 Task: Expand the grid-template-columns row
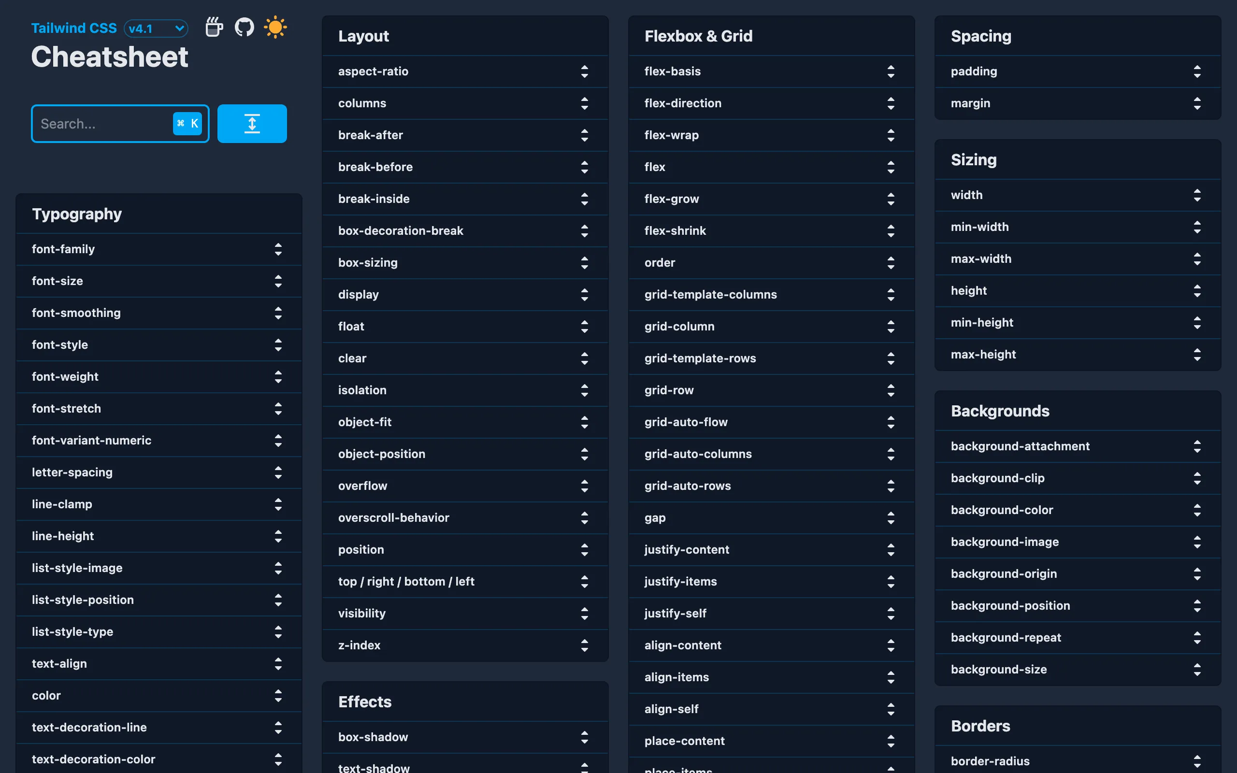pyautogui.click(x=772, y=295)
